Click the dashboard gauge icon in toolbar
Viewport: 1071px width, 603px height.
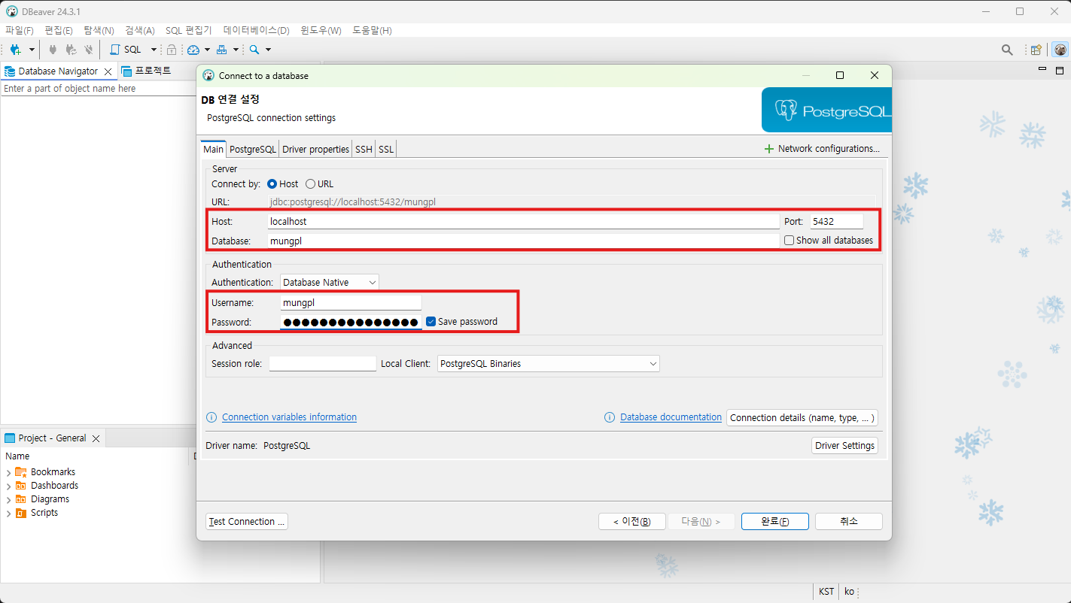193,50
